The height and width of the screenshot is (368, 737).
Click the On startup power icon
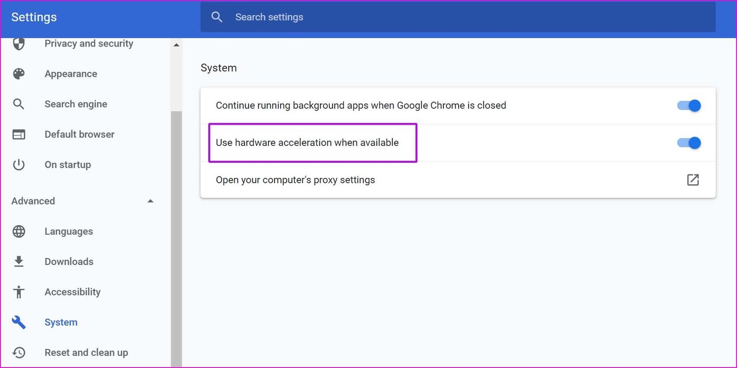tap(19, 164)
